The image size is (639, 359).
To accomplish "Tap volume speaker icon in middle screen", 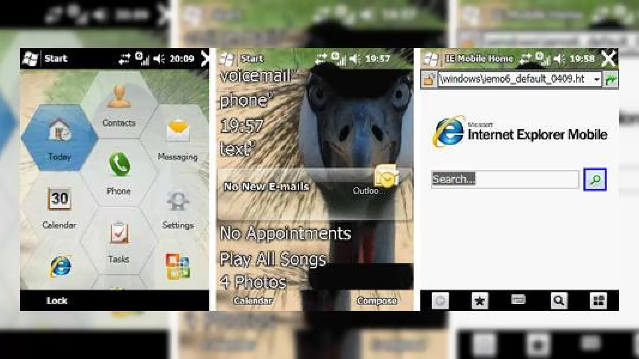I will click(x=355, y=59).
